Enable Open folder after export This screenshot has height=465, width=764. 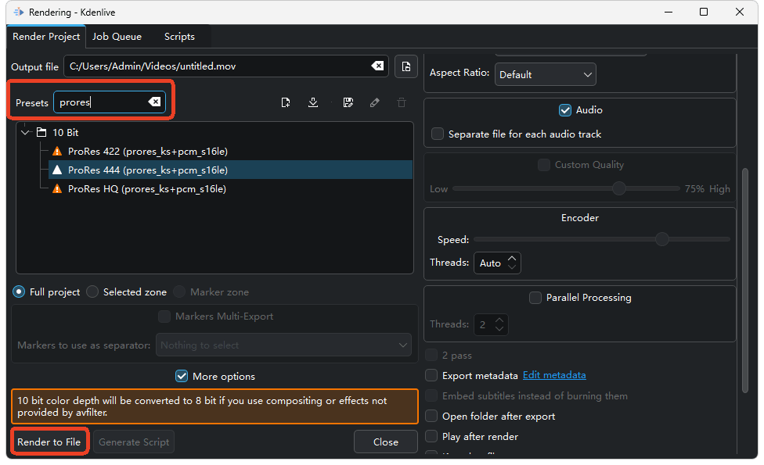coord(431,416)
